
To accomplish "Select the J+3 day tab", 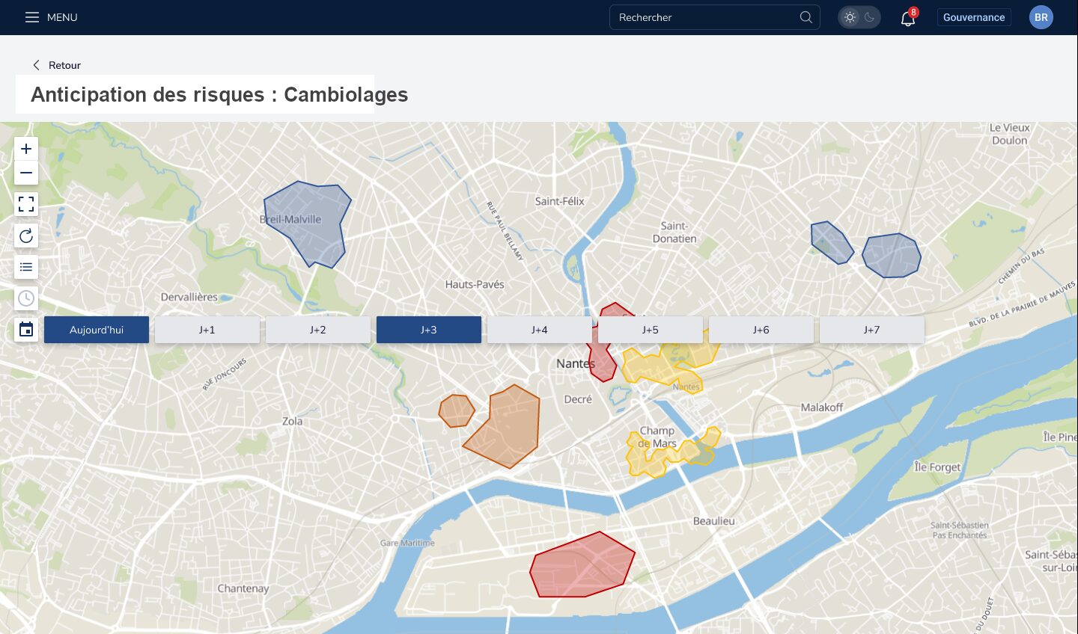I will pos(429,330).
